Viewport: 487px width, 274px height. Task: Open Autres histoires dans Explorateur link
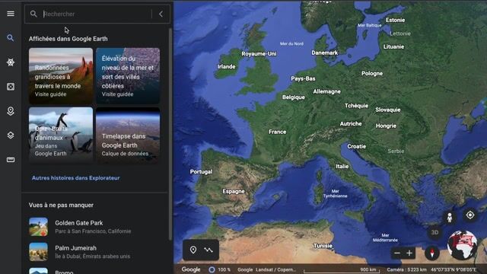pos(76,178)
